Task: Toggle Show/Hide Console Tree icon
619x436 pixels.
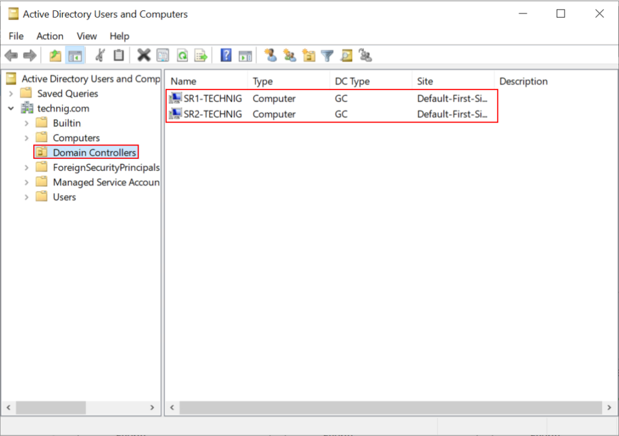Action: (75, 56)
